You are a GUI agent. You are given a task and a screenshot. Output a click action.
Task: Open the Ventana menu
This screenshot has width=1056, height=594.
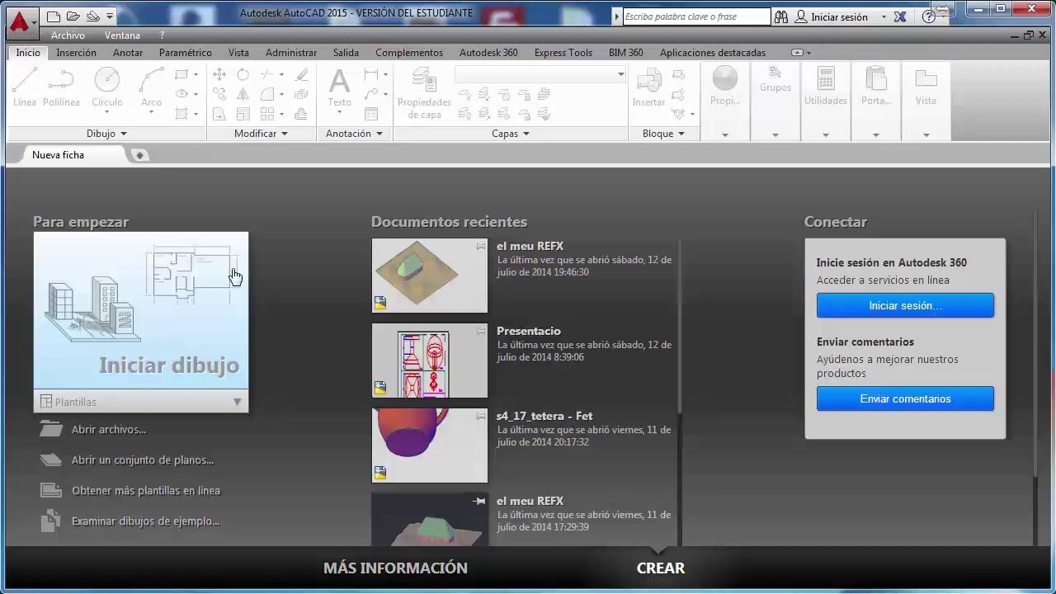[x=122, y=35]
